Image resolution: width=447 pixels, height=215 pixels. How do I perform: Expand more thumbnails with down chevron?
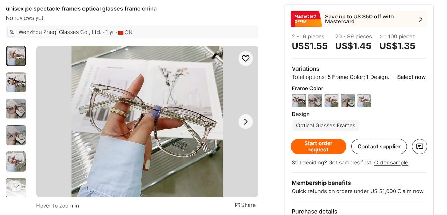point(16,187)
